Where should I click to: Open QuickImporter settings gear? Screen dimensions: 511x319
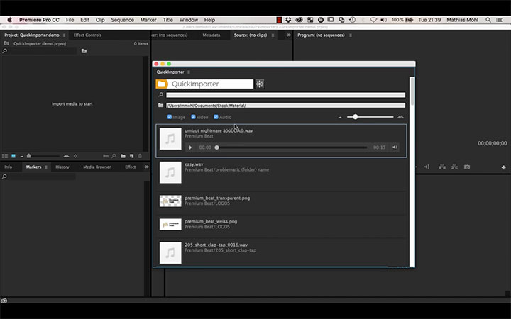click(x=260, y=84)
